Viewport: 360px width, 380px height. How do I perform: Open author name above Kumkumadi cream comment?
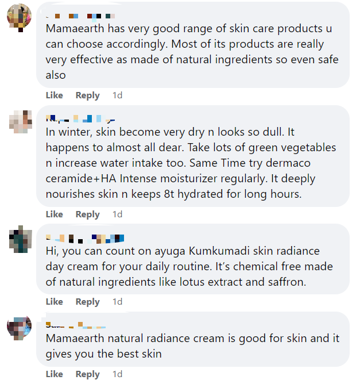(x=85, y=239)
